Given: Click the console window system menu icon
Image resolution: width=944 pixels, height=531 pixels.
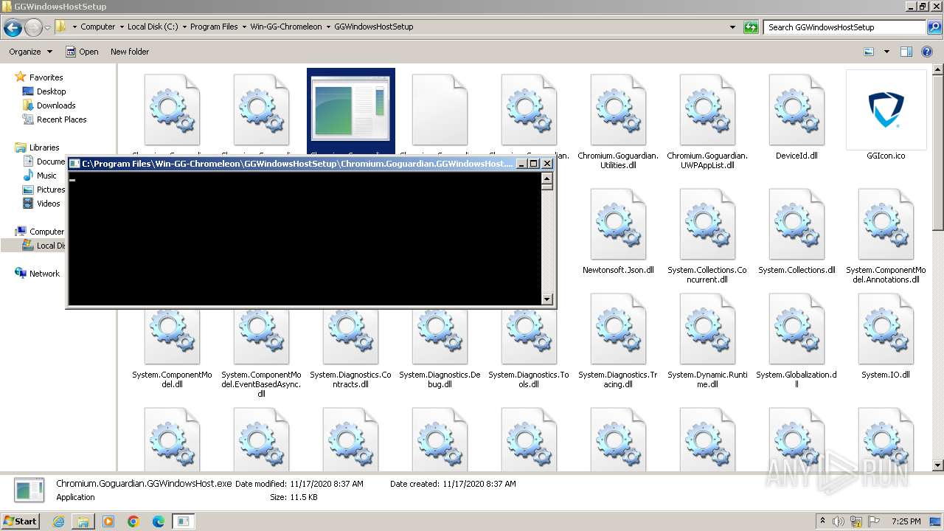Looking at the screenshot, I should point(74,164).
